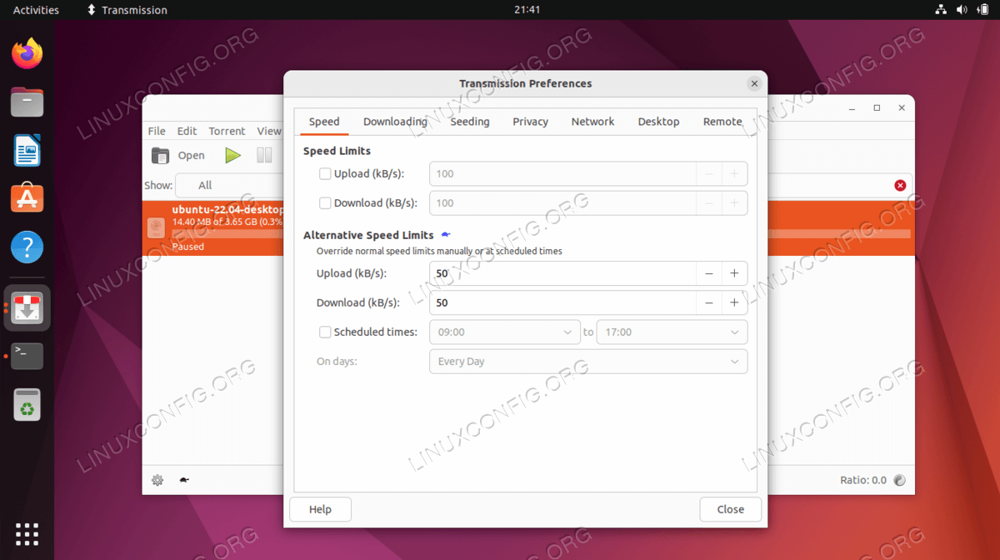The height and width of the screenshot is (560, 1000).
Task: Switch to the Remote tab
Action: 722,122
